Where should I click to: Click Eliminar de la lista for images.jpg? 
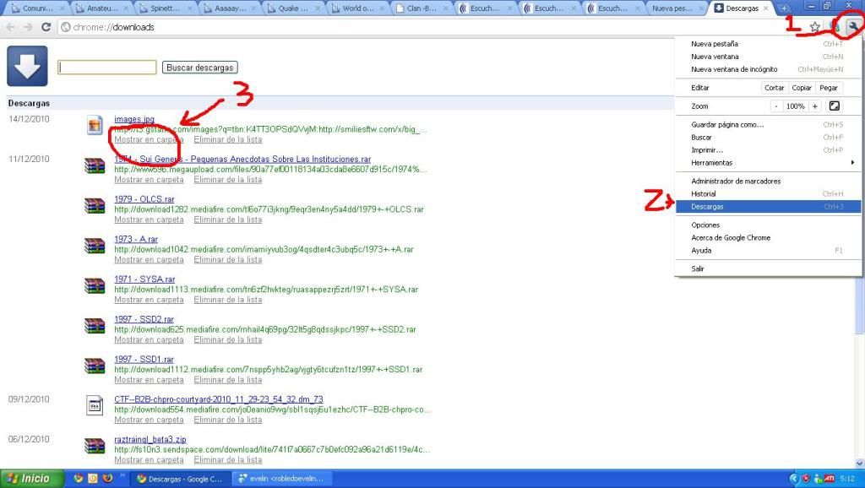(x=228, y=139)
